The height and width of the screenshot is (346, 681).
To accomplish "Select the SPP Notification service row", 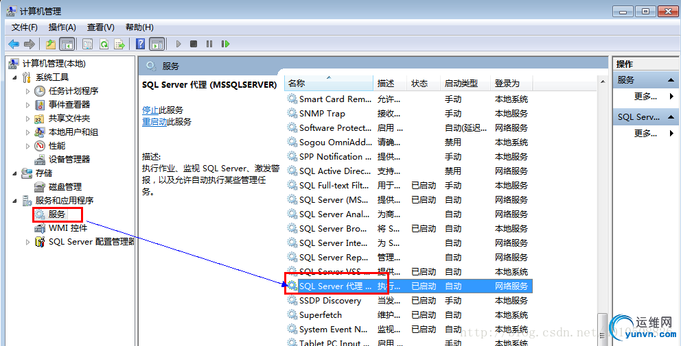I will coord(408,156).
